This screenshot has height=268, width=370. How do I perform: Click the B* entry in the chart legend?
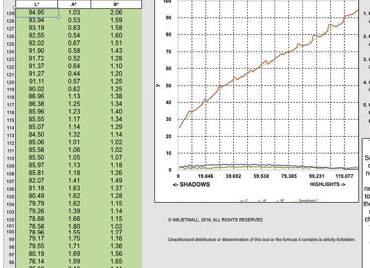tap(280, 200)
